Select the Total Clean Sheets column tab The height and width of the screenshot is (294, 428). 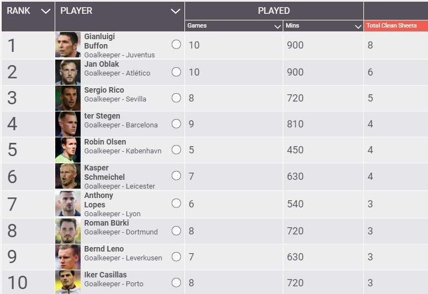pyautogui.click(x=395, y=26)
